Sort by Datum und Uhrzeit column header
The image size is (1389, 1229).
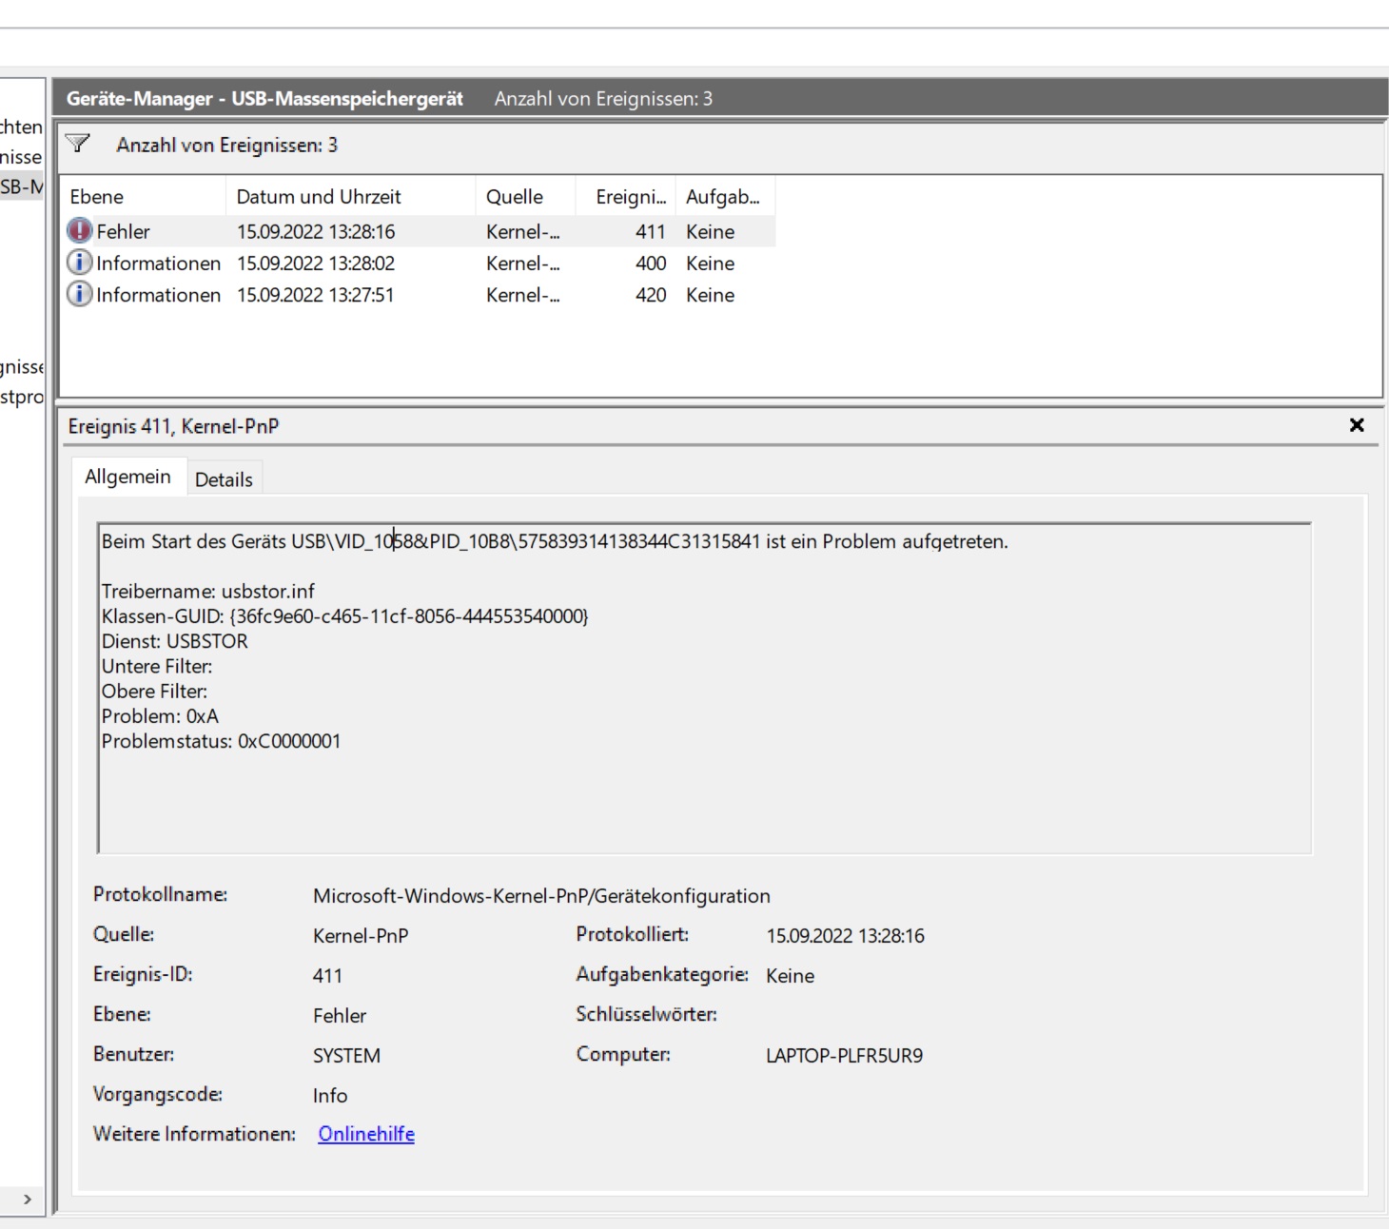pyautogui.click(x=351, y=196)
